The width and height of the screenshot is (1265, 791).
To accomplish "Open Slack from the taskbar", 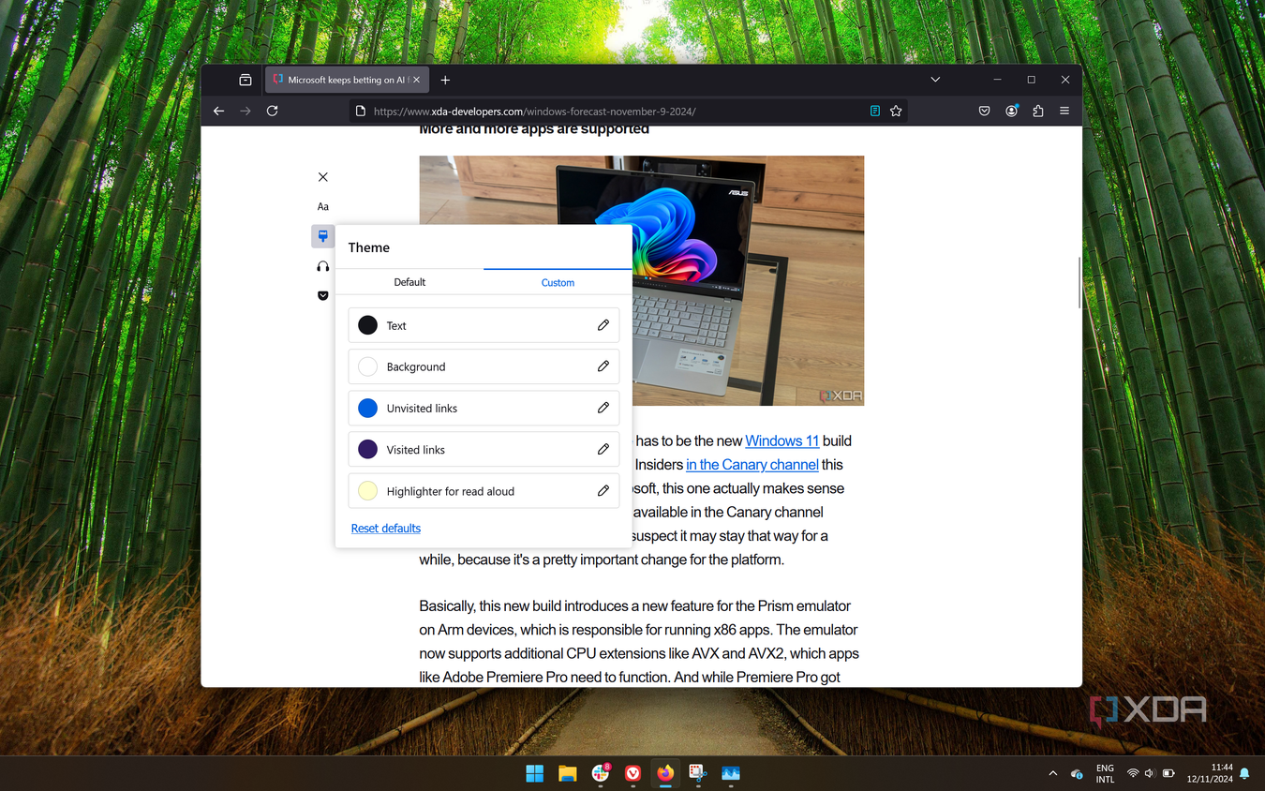I will point(601,773).
